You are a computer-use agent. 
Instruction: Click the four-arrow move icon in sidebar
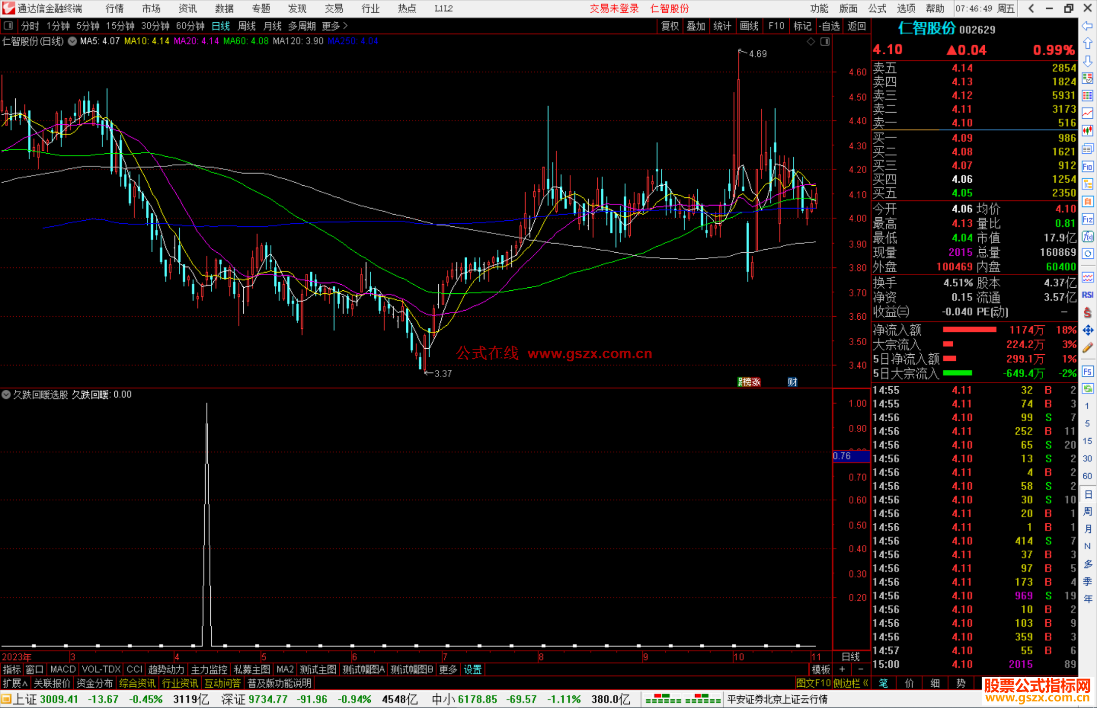click(x=1087, y=330)
